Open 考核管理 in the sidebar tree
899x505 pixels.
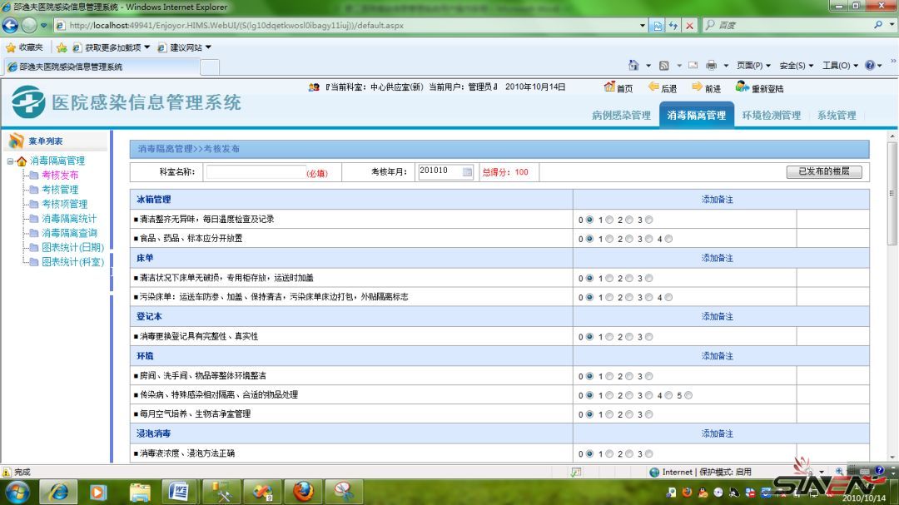pos(60,190)
